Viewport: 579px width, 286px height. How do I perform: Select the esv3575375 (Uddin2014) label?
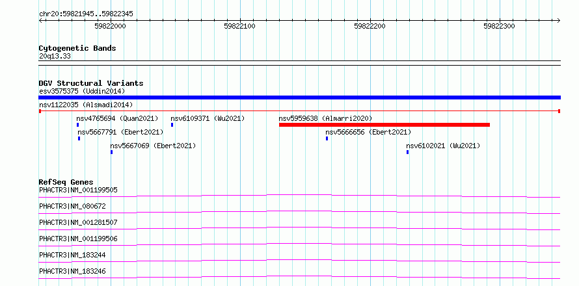(x=82, y=91)
